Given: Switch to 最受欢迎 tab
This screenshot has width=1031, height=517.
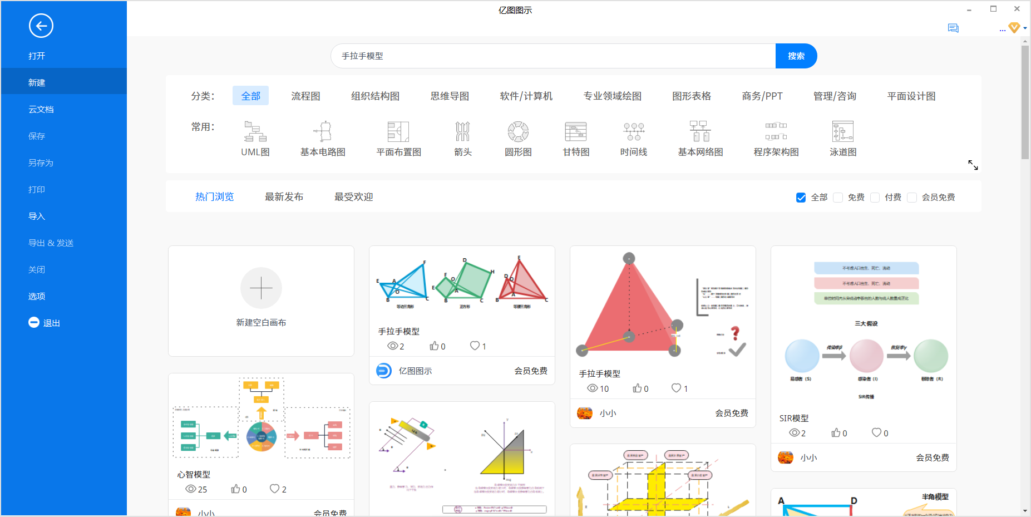Looking at the screenshot, I should click(353, 196).
